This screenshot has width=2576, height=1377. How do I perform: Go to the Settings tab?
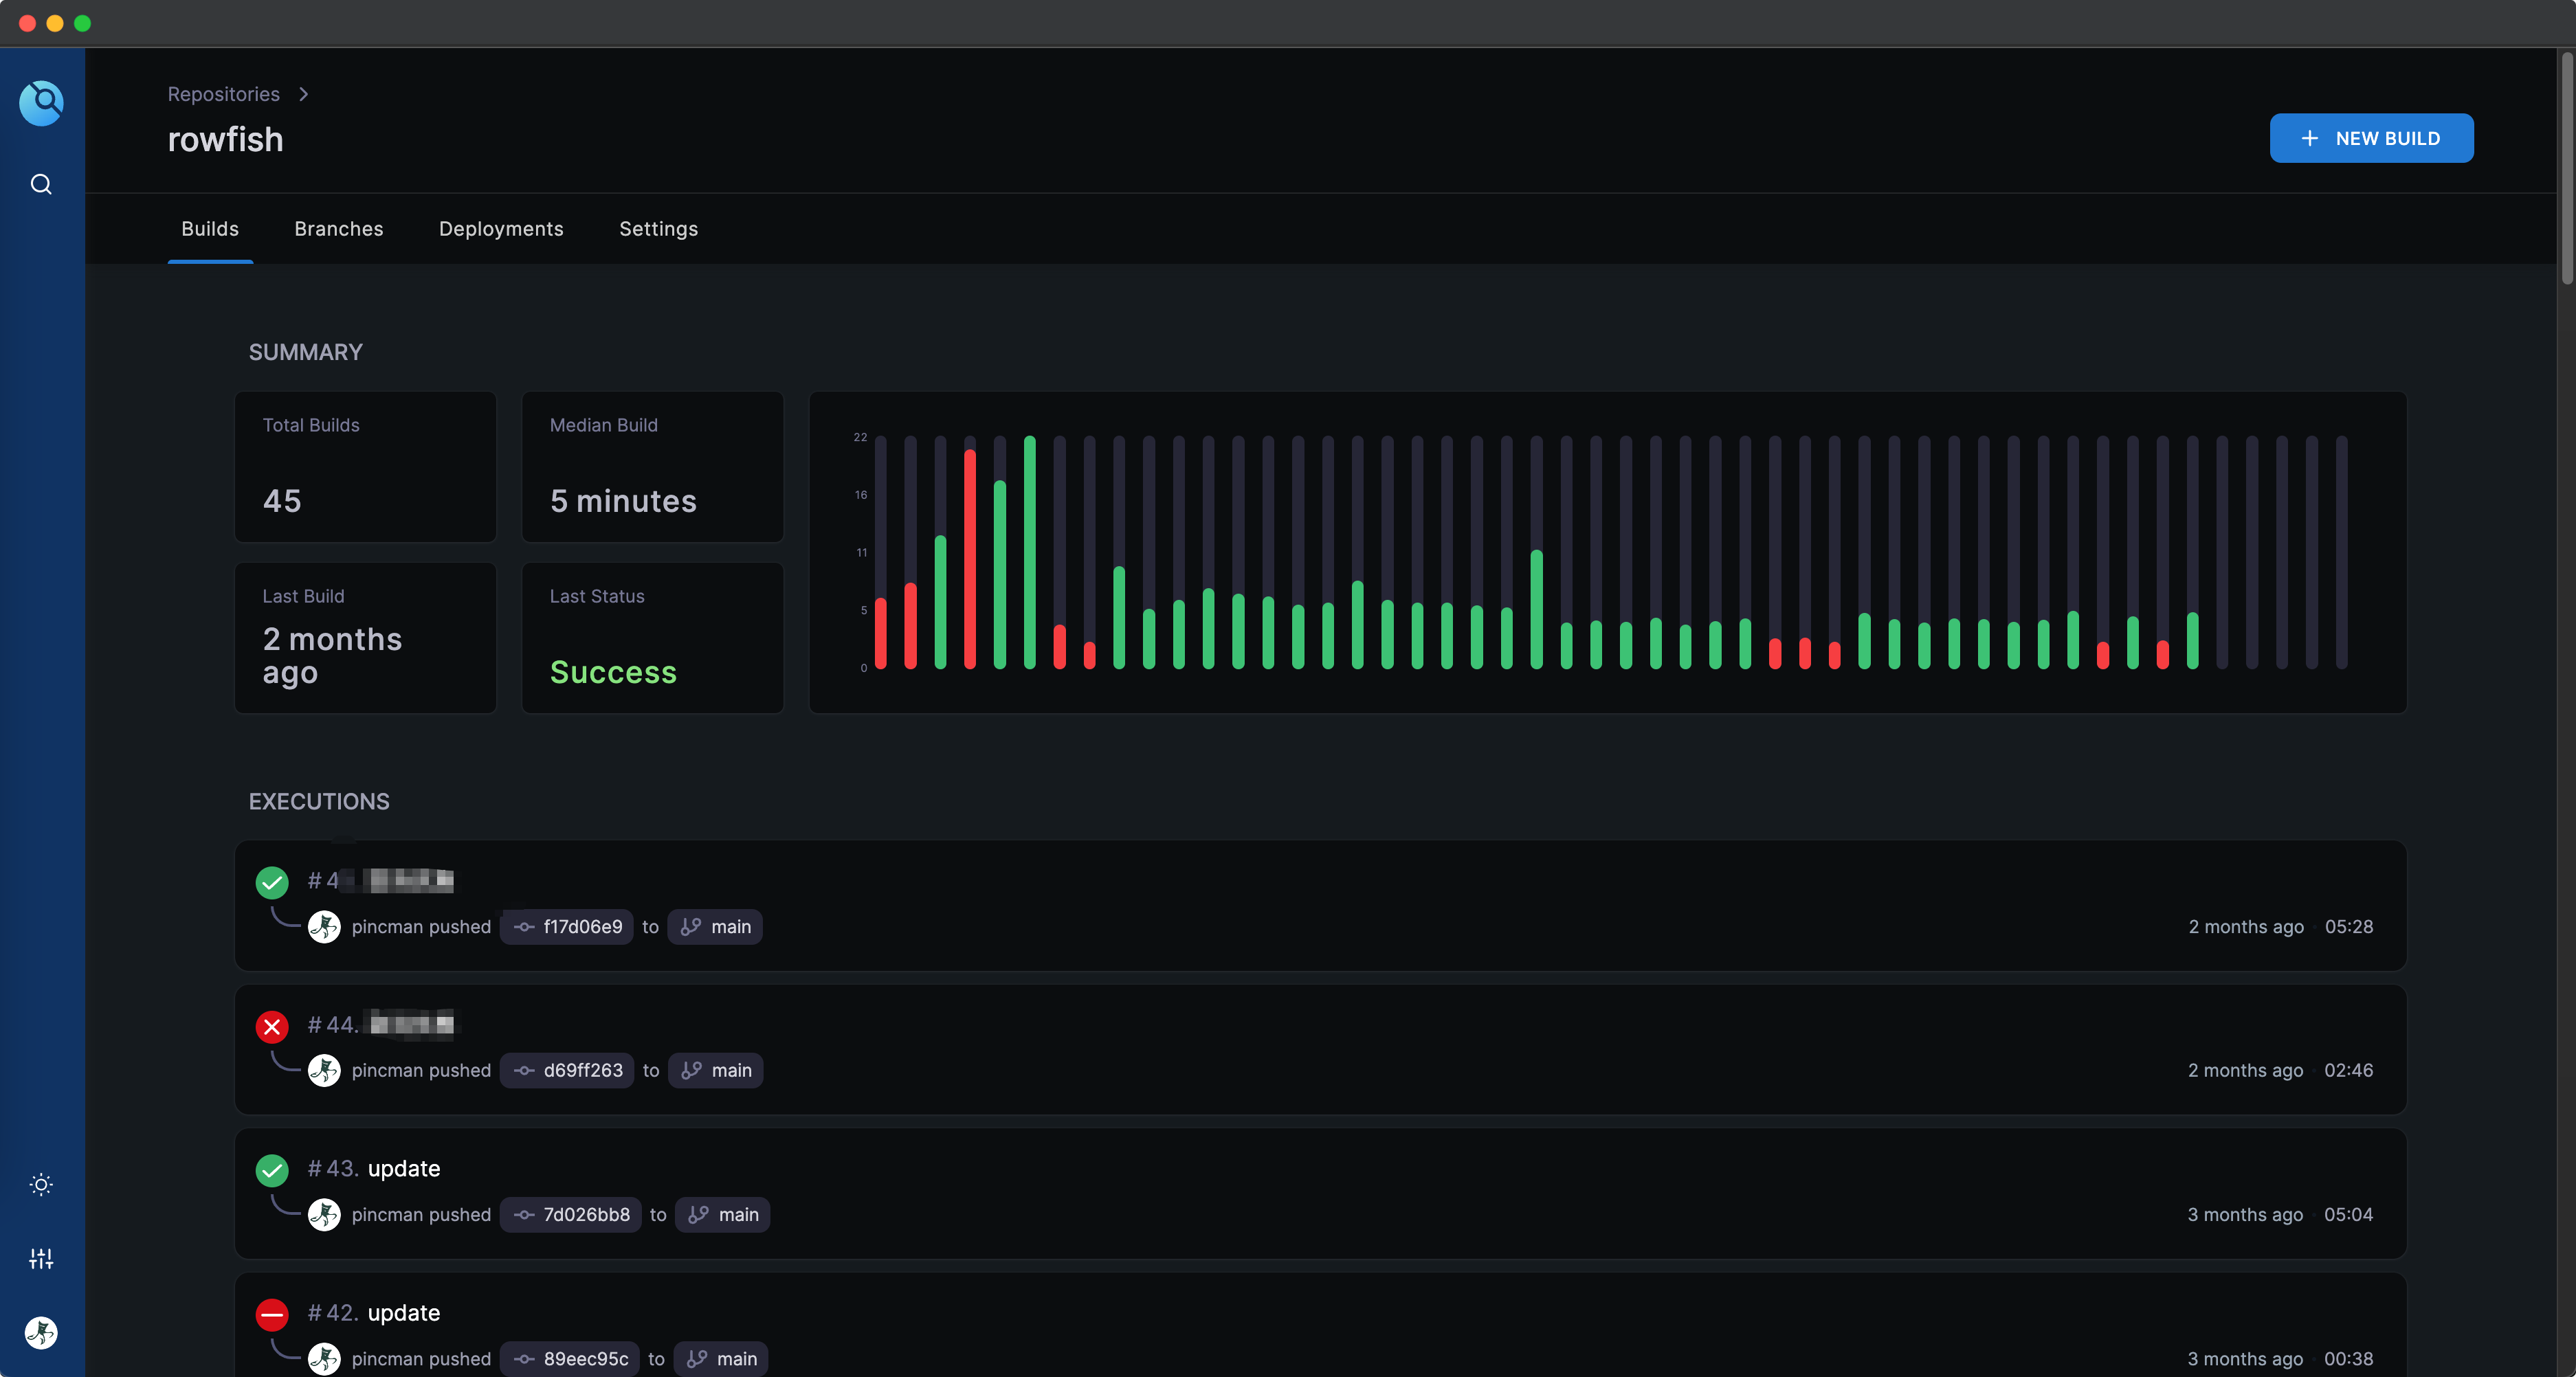click(x=658, y=229)
